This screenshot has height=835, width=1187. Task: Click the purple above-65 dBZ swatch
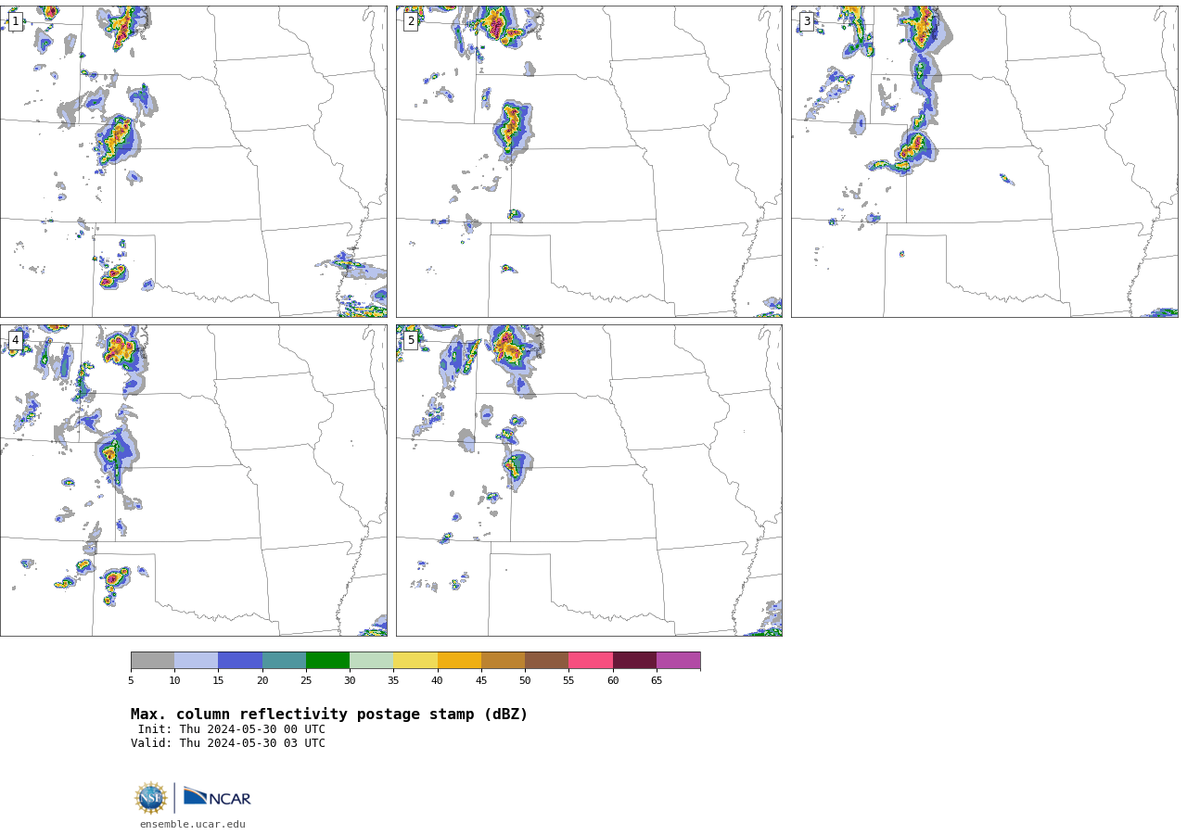pyautogui.click(x=679, y=661)
